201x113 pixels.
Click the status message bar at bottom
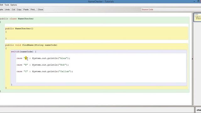point(97,110)
